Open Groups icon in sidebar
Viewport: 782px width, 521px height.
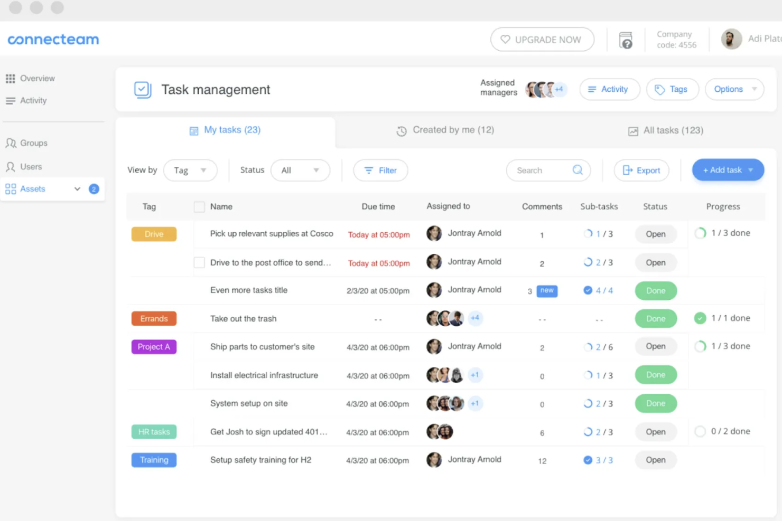tap(11, 143)
